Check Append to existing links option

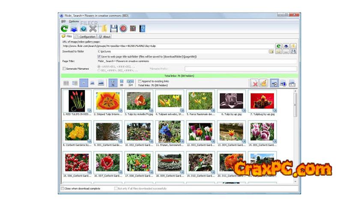140,81
